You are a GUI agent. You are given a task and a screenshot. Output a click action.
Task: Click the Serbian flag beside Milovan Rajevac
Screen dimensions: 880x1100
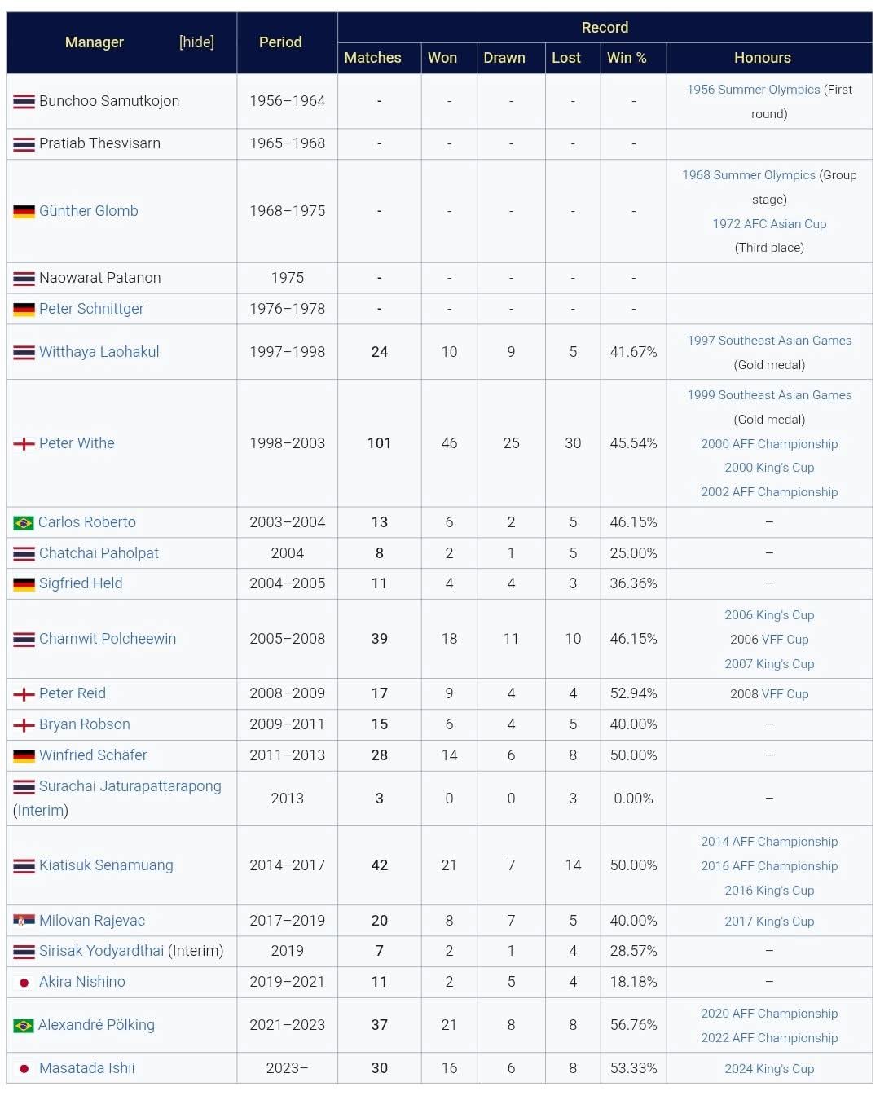point(24,922)
